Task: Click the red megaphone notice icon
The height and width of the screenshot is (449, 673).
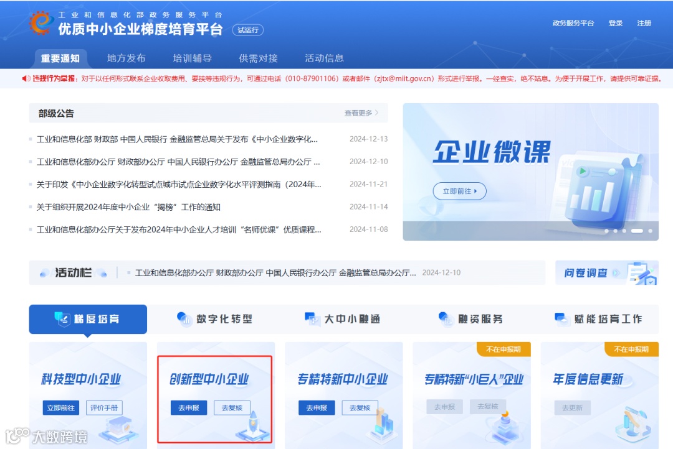Action: [x=26, y=78]
